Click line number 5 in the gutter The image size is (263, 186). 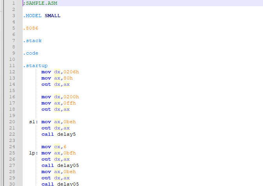14,28
